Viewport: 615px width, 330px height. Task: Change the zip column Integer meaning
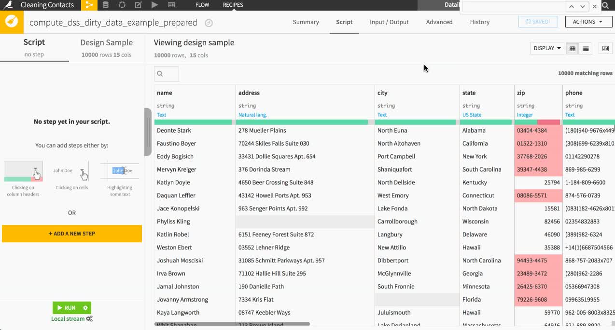(525, 115)
